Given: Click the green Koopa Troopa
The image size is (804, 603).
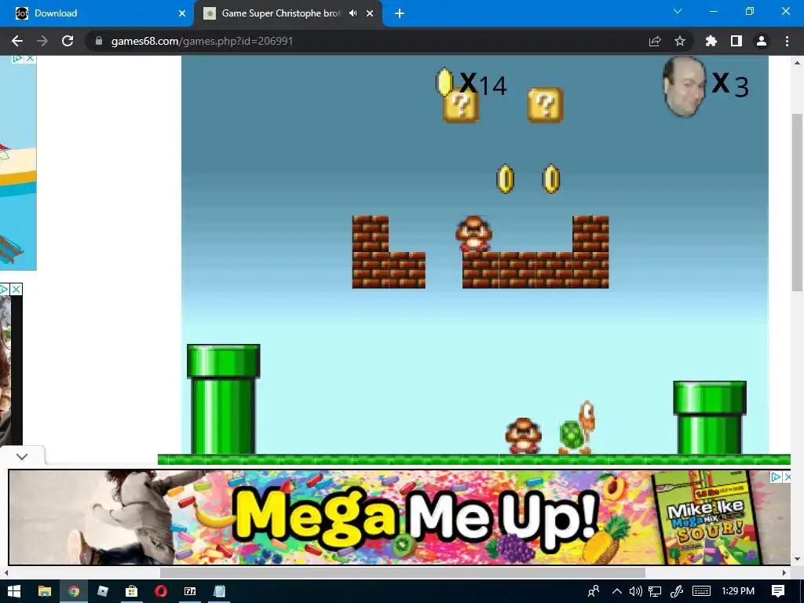Looking at the screenshot, I should click(x=577, y=428).
